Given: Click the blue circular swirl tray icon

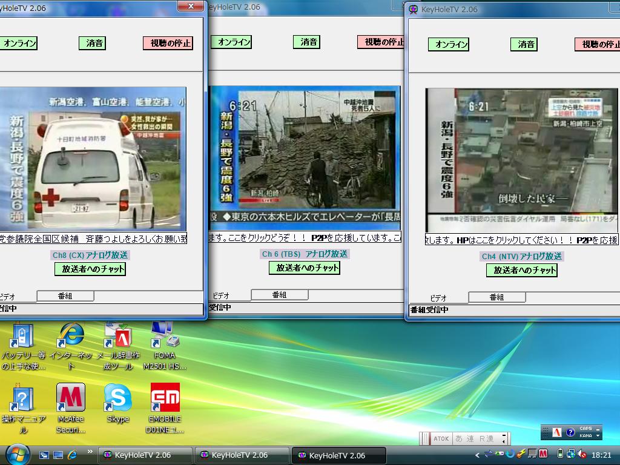Looking at the screenshot, I should click(510, 454).
